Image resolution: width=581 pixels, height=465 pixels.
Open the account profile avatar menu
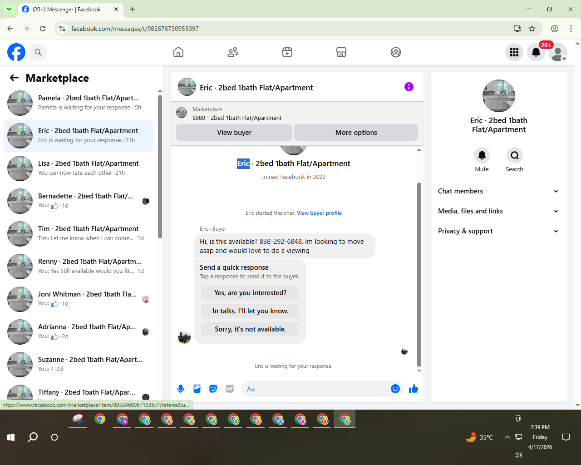pyautogui.click(x=558, y=52)
